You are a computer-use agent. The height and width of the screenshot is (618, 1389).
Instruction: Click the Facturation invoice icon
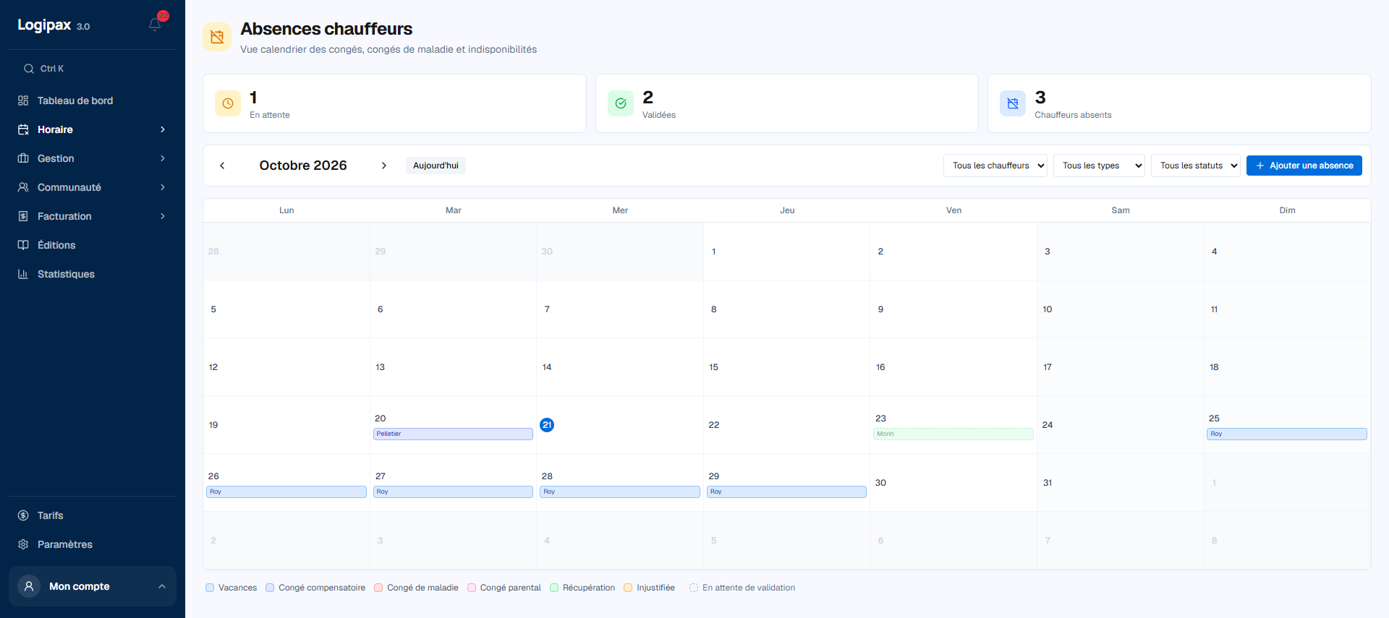[x=23, y=216]
